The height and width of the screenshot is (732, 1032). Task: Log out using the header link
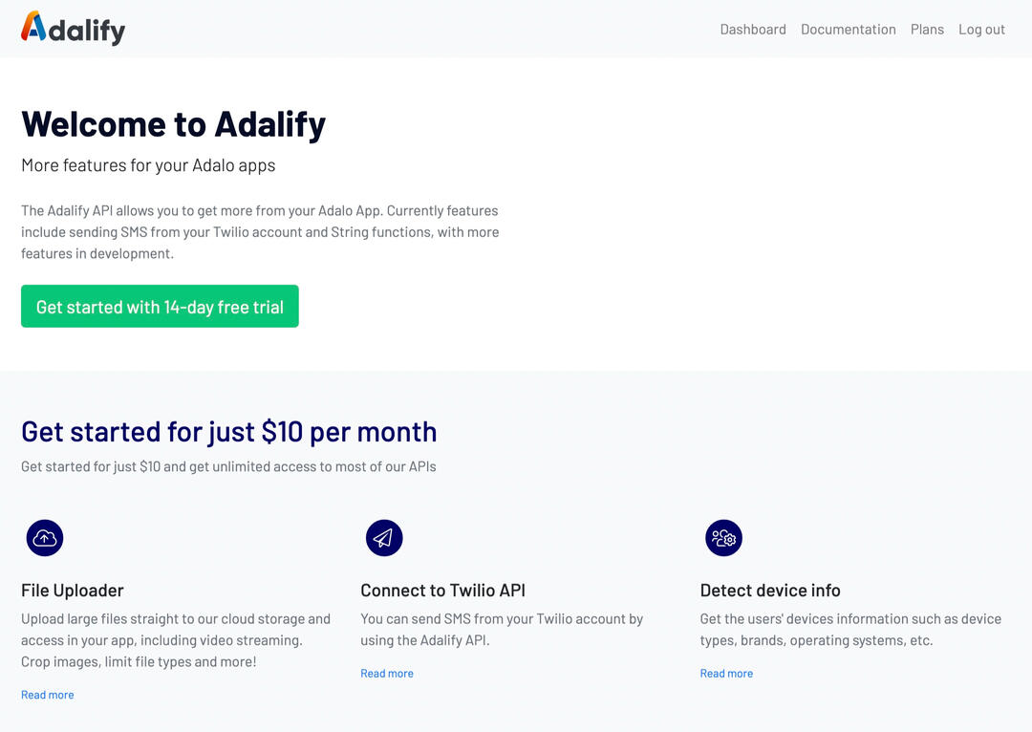(981, 30)
